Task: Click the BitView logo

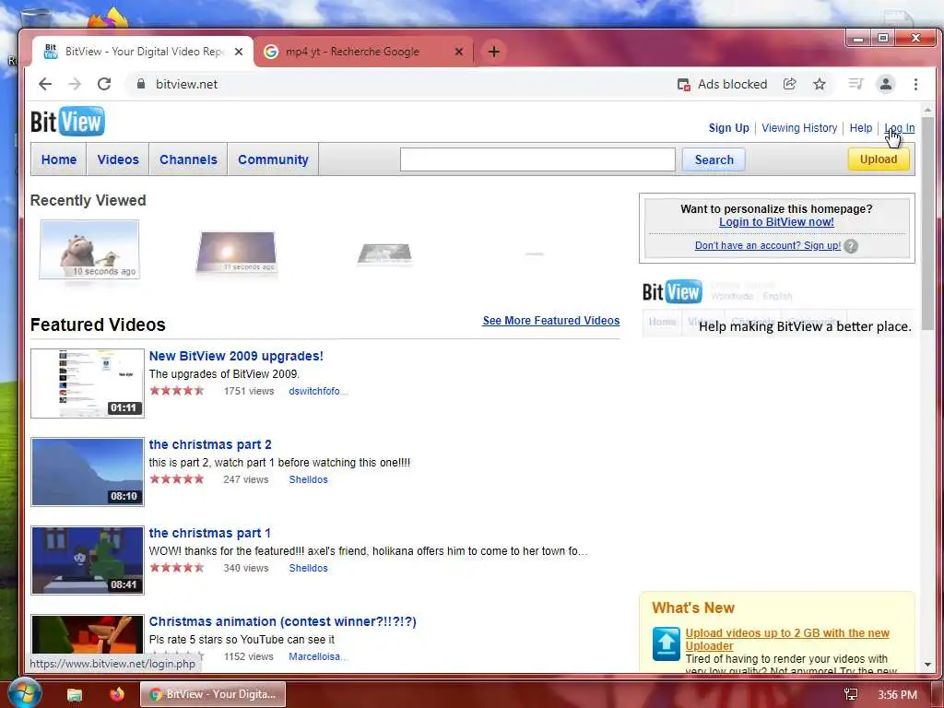Action: (67, 122)
